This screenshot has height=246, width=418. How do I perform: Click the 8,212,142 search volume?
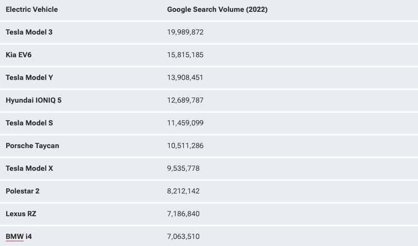tap(183, 191)
